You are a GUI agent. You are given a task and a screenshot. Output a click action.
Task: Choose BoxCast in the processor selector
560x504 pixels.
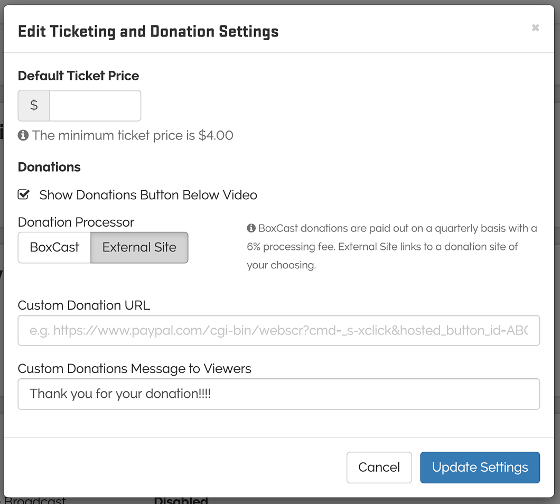[53, 247]
